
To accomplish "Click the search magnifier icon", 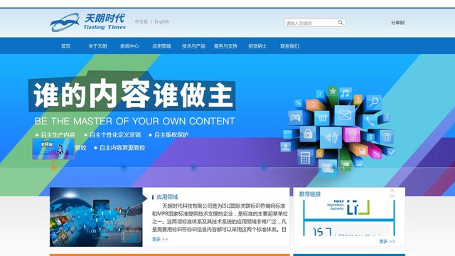I will pyautogui.click(x=341, y=23).
